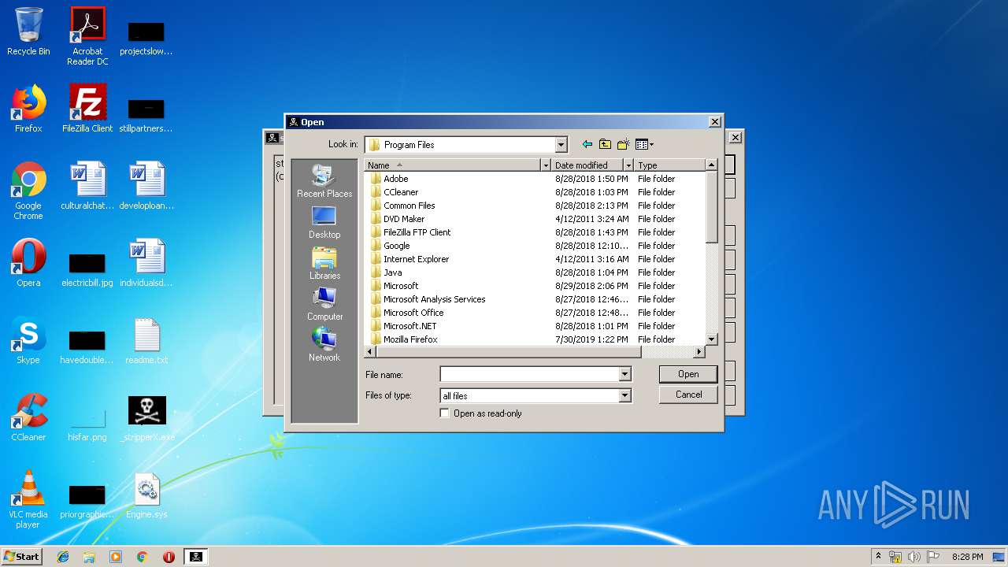The height and width of the screenshot is (567, 1008).
Task: Sort by Type column header
Action: (x=669, y=165)
